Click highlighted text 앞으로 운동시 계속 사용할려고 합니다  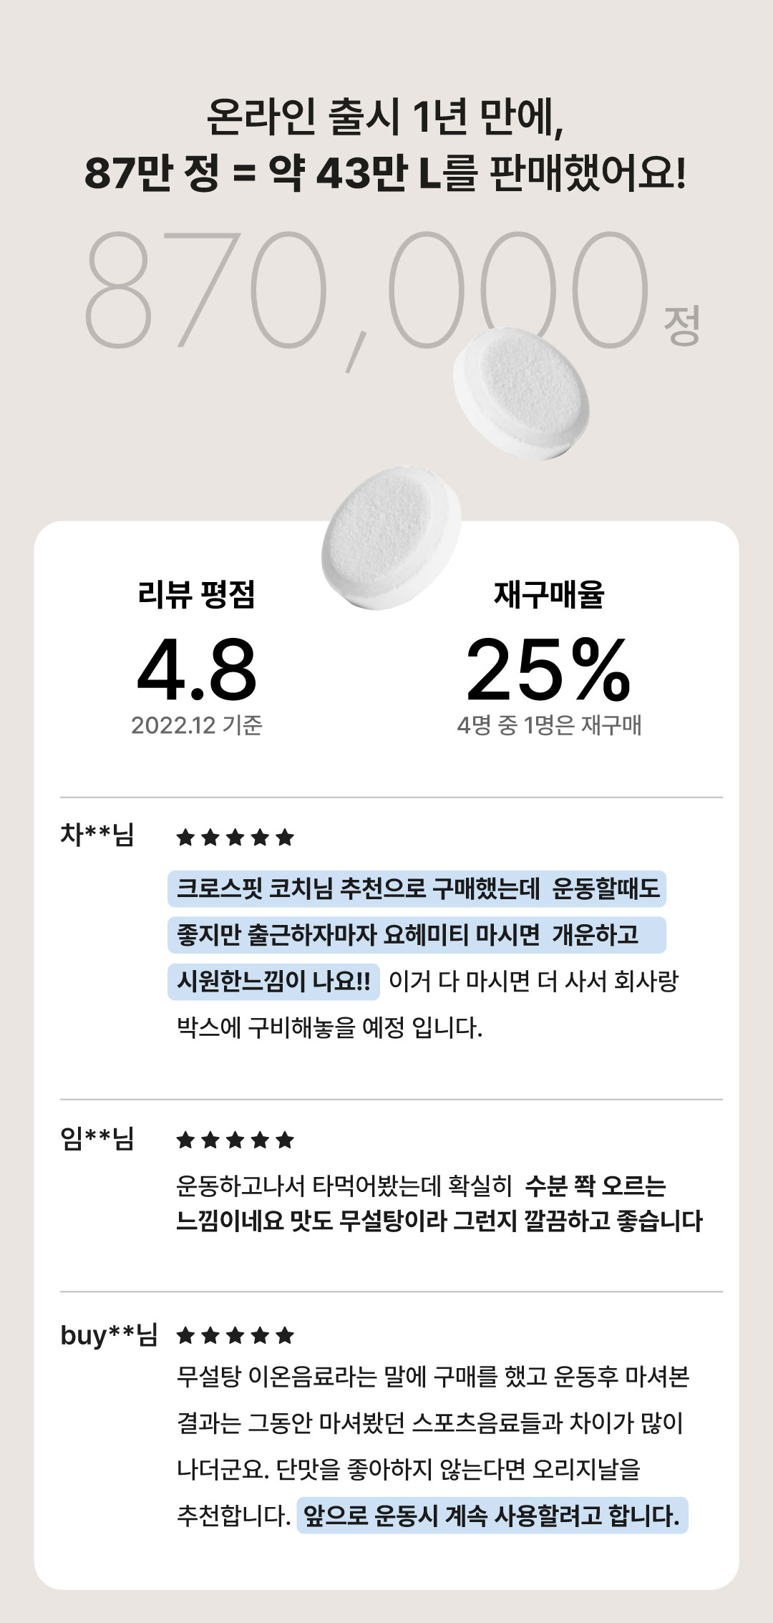point(492,1516)
